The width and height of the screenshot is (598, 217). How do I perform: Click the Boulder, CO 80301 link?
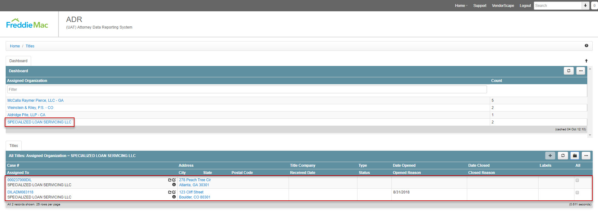click(195, 197)
